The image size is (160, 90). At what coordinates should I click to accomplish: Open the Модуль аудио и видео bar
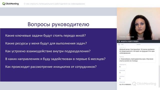[138, 41]
